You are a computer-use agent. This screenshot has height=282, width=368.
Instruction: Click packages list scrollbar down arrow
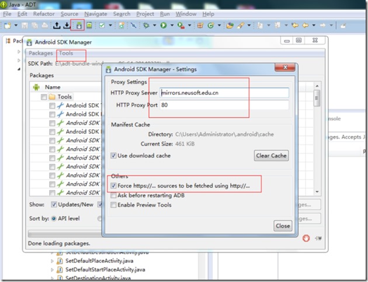[317, 192]
